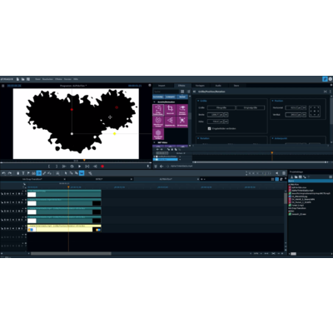This screenshot has width=333, height=333.
Task: Click the speaker icon above the timeline
Action: pyautogui.click(x=277, y=173)
